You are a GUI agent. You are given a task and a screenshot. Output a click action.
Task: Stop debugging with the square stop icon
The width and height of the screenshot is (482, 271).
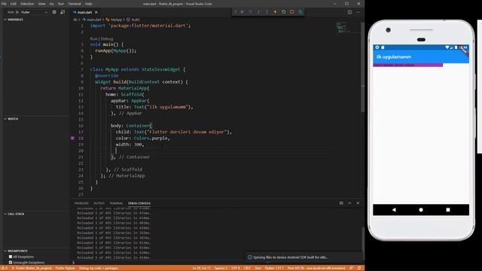click(291, 12)
